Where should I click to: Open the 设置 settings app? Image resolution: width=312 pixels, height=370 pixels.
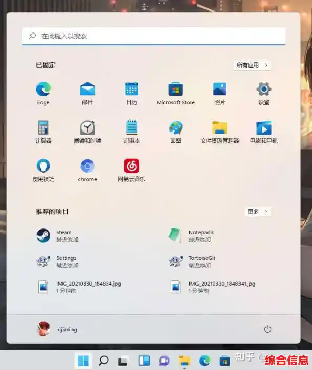click(x=264, y=93)
